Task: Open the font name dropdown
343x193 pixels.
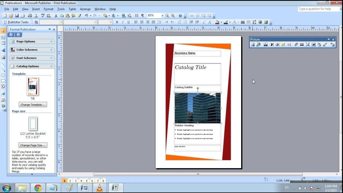Action: click(x=96, y=22)
